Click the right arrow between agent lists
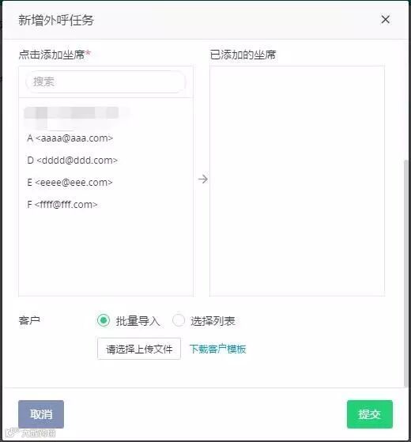This screenshot has height=442, width=411. [x=203, y=179]
